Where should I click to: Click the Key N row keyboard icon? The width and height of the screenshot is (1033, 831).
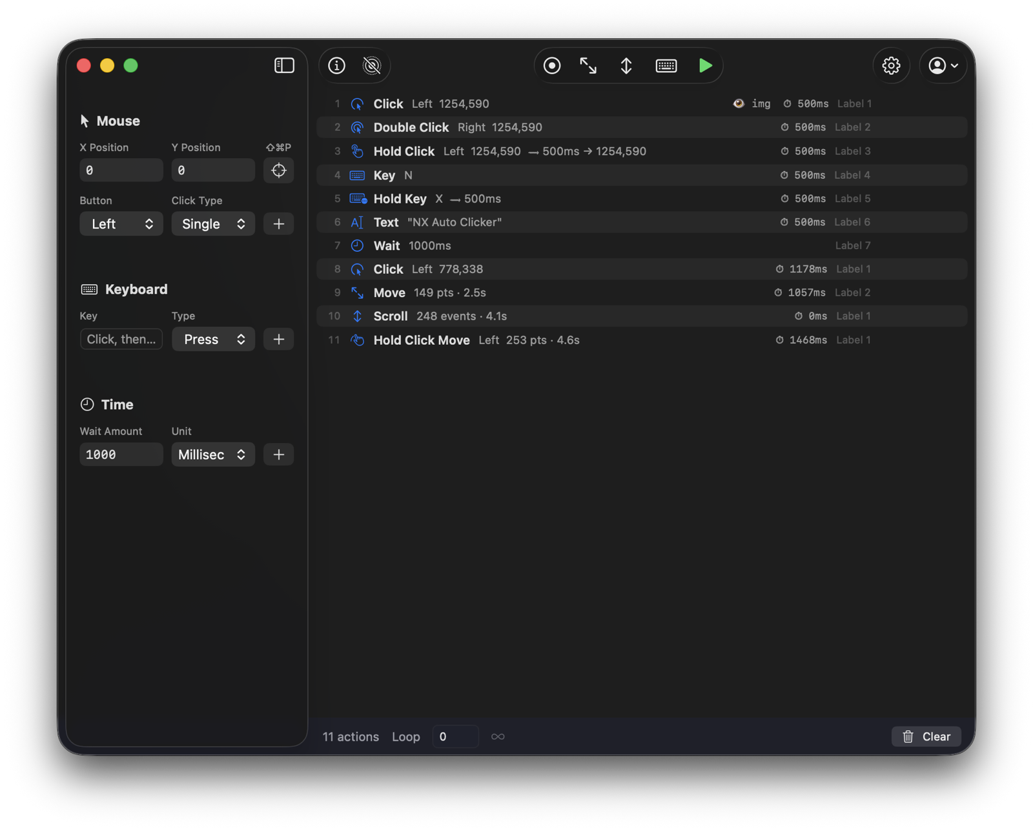click(357, 175)
